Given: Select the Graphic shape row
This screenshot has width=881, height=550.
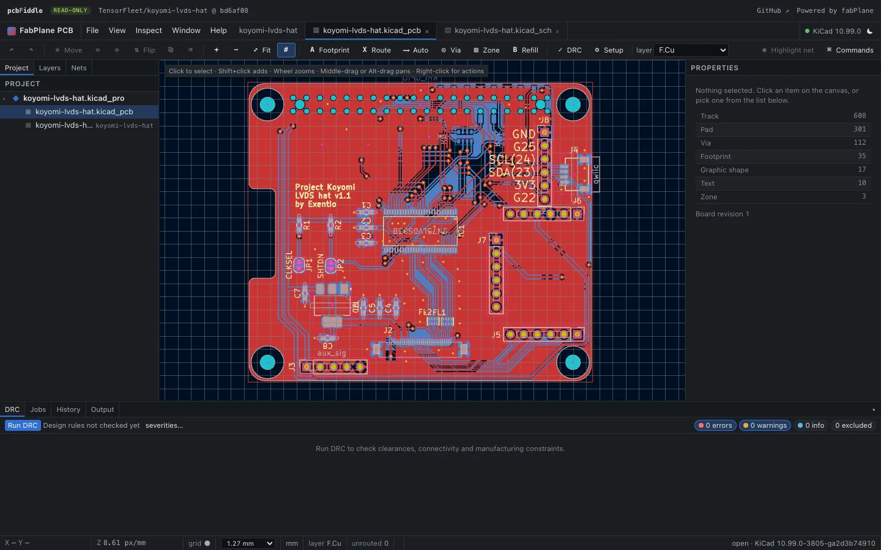Looking at the screenshot, I should [x=783, y=170].
